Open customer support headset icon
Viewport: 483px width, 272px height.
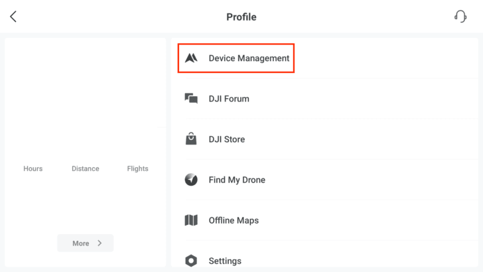(x=460, y=17)
